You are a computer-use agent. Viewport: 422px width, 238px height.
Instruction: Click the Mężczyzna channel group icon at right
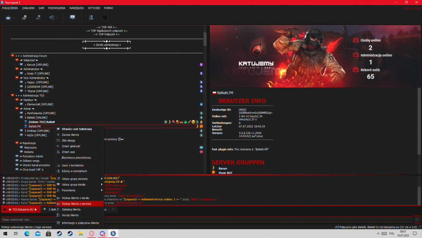tap(201, 148)
